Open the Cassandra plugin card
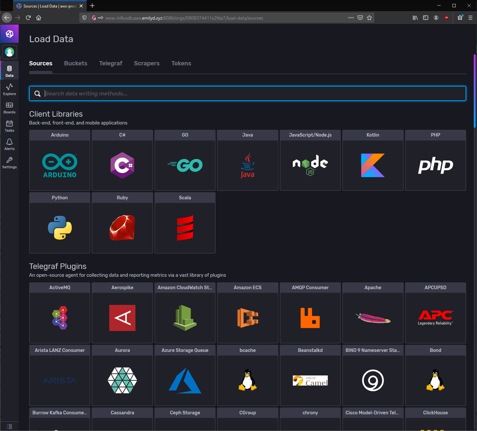This screenshot has height=431, width=477. coord(122,419)
